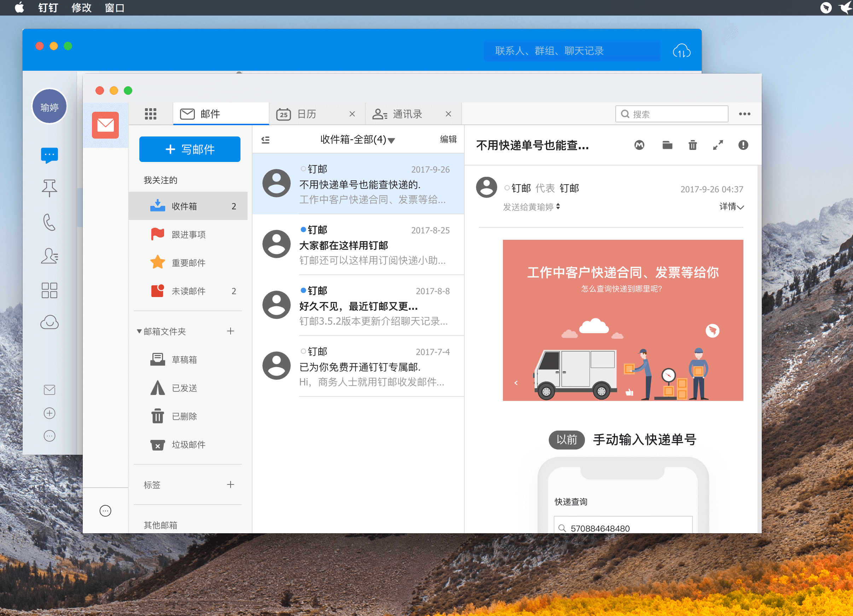
Task: Click the cloud upload/download icon in header
Action: pyautogui.click(x=681, y=51)
